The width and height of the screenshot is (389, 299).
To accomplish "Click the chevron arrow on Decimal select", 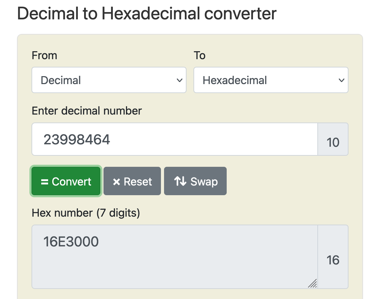I will click(x=179, y=80).
